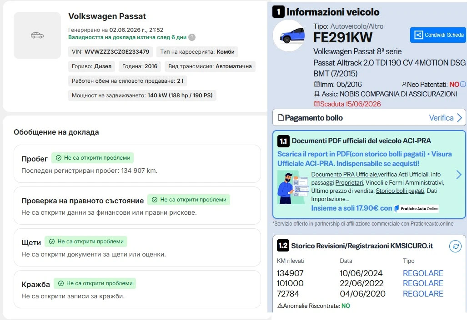Click the Pagamento bollo document icon
Image resolution: width=467 pixels, height=322 pixels.
click(281, 118)
